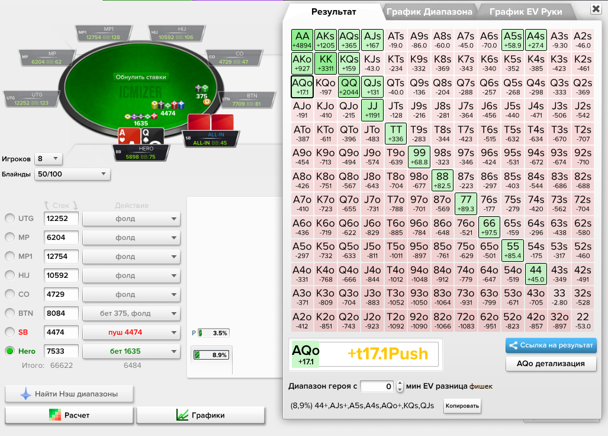Open AQo детализация
Image resolution: width=608 pixels, height=436 pixels.
(551, 363)
